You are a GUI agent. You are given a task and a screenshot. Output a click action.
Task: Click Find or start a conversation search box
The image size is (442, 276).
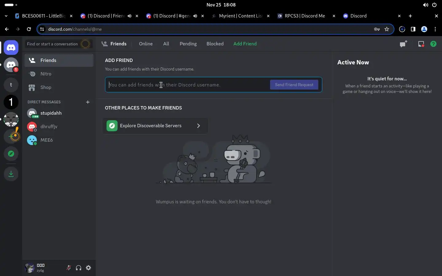(58, 44)
